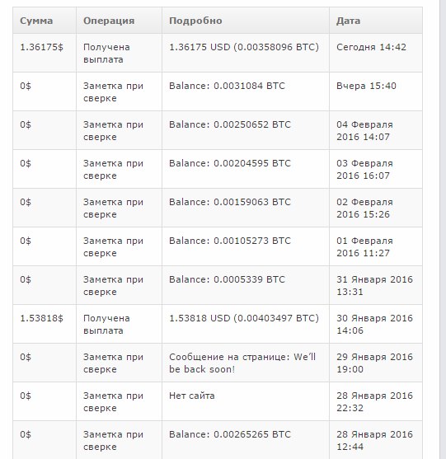Click the Операция column header
446x459 pixels.
pyautogui.click(x=119, y=21)
